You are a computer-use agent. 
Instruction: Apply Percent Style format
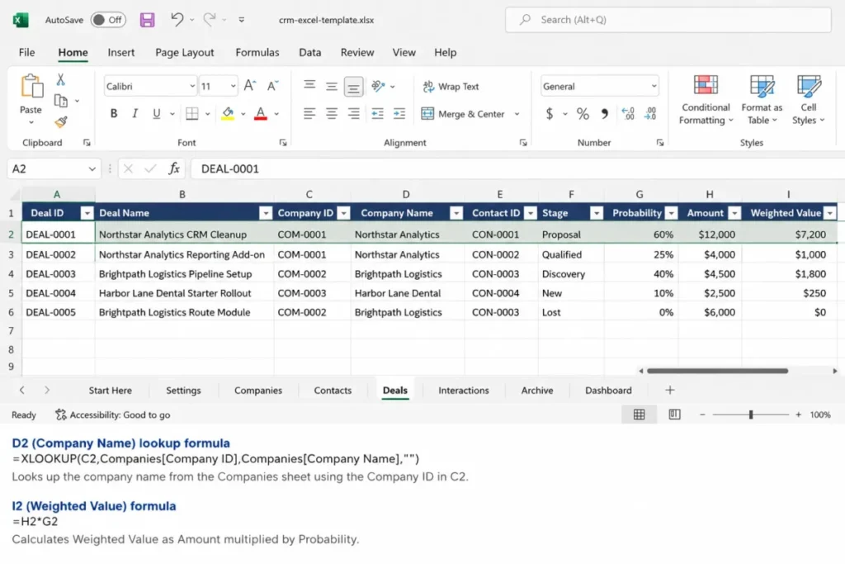coord(583,114)
